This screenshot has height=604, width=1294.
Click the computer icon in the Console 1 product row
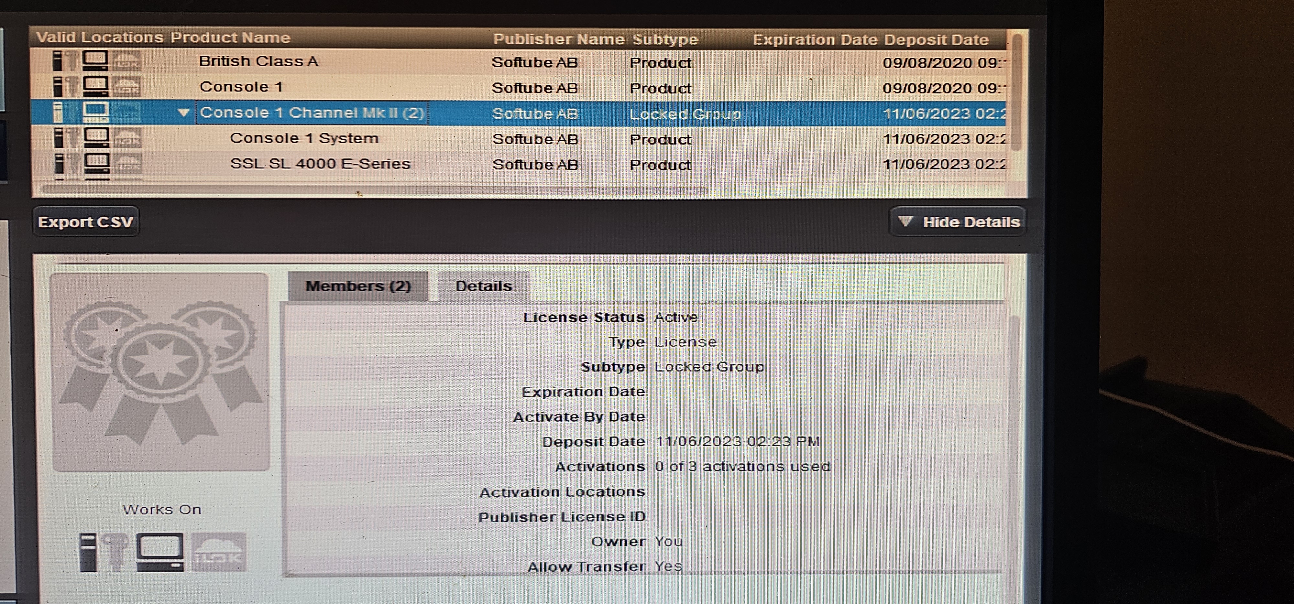coord(95,87)
